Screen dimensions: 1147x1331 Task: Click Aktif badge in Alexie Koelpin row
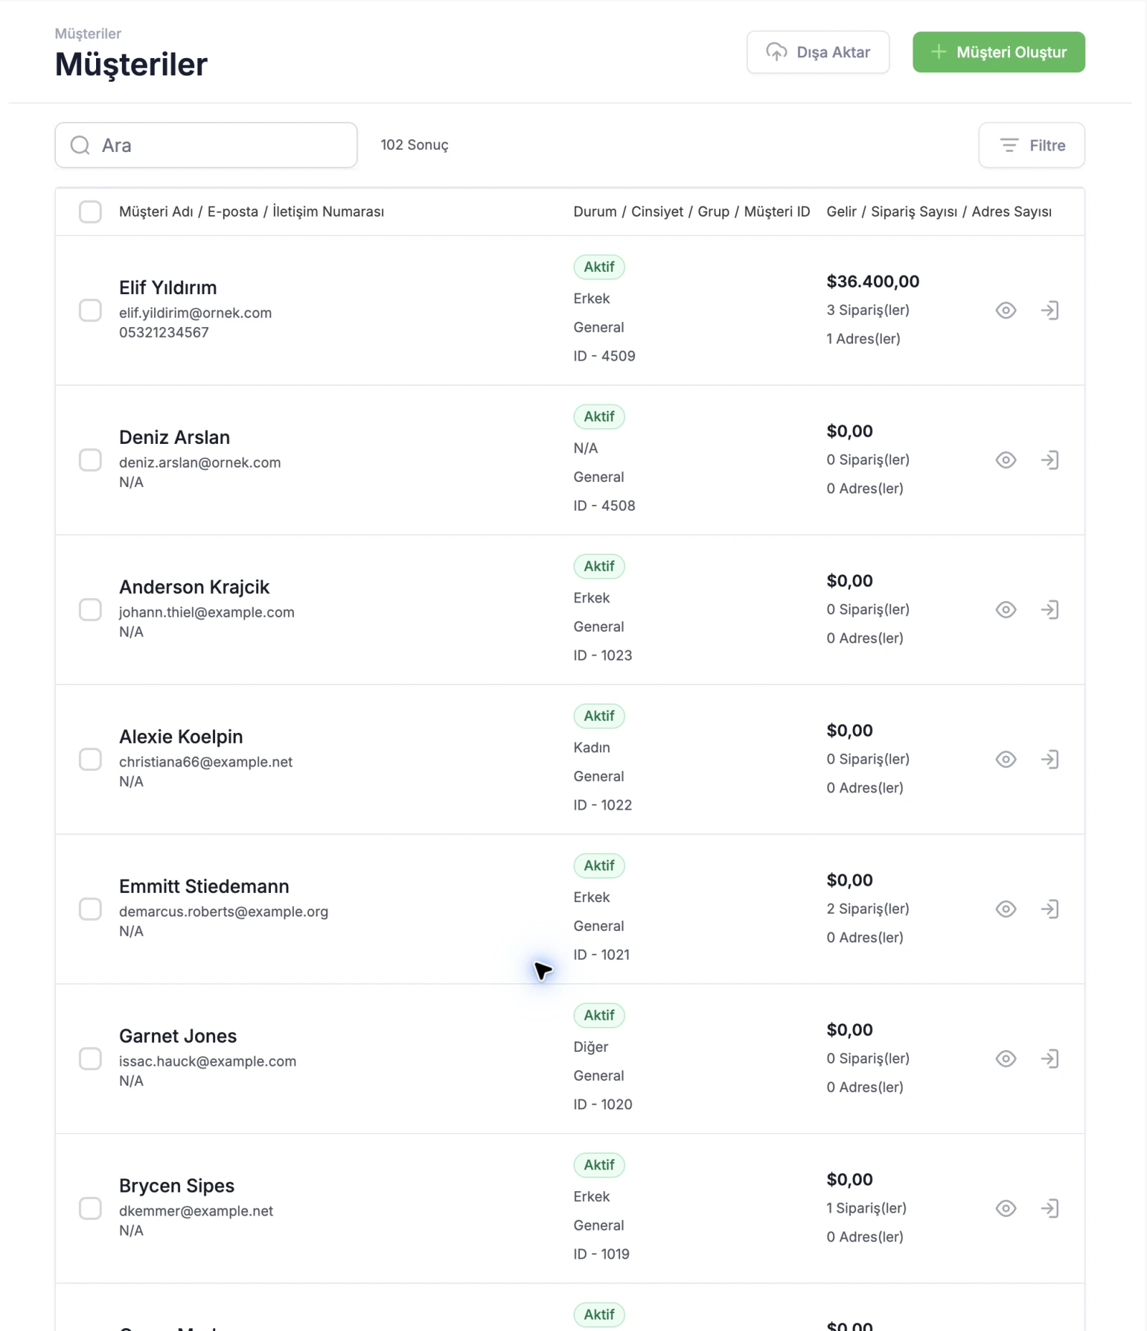point(599,716)
